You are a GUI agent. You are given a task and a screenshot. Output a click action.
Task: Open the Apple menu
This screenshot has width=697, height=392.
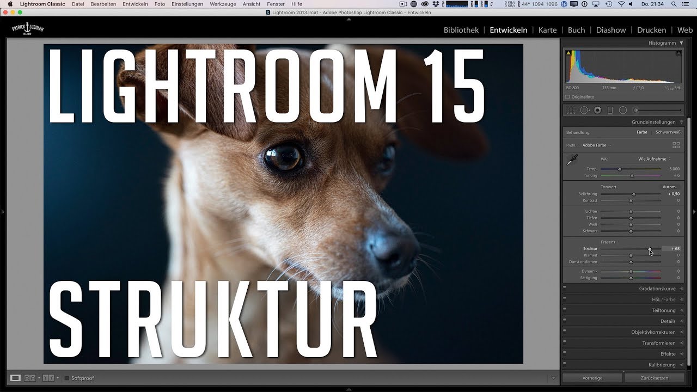coord(10,4)
